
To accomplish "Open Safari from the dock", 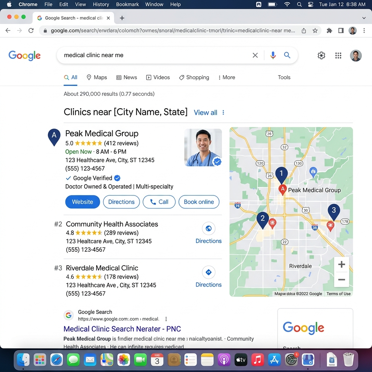I will coord(56,360).
